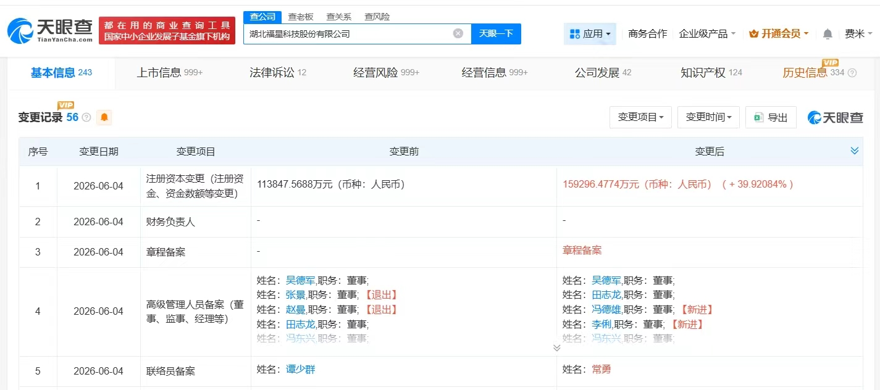The height and width of the screenshot is (390, 880).
Task: Switch to the 基本信息 tab
Action: pos(61,73)
